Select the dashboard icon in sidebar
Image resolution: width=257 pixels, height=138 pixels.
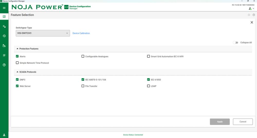pyautogui.click(x=4, y=16)
